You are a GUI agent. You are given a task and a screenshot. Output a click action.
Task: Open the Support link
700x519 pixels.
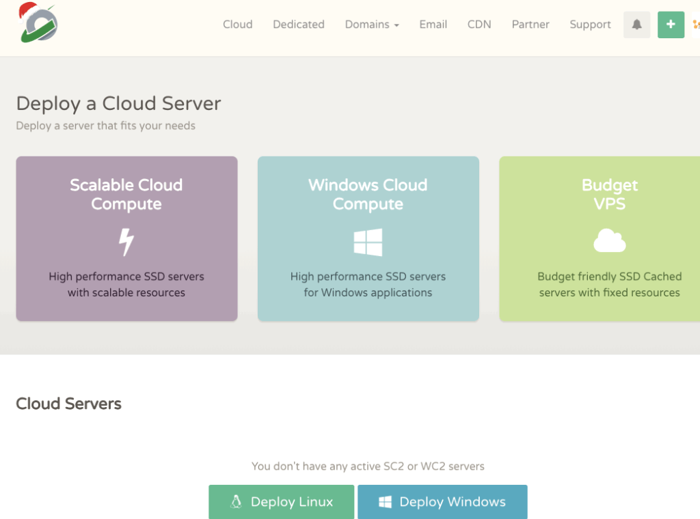pos(590,25)
